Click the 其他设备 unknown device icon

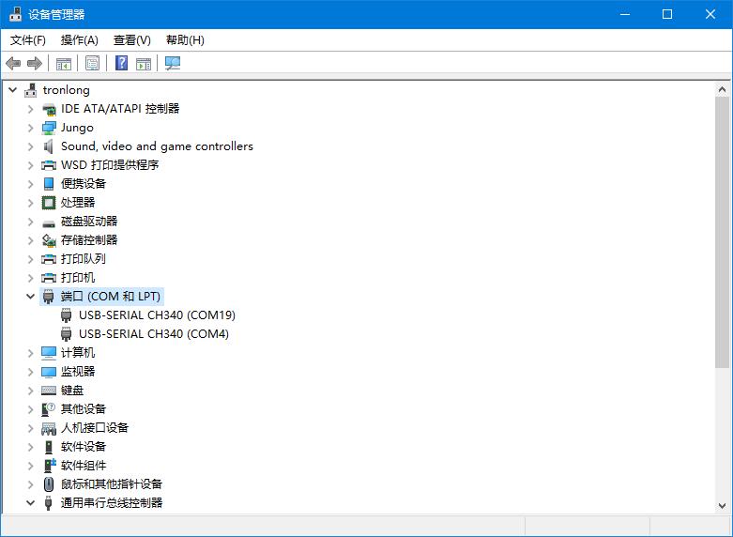click(49, 409)
